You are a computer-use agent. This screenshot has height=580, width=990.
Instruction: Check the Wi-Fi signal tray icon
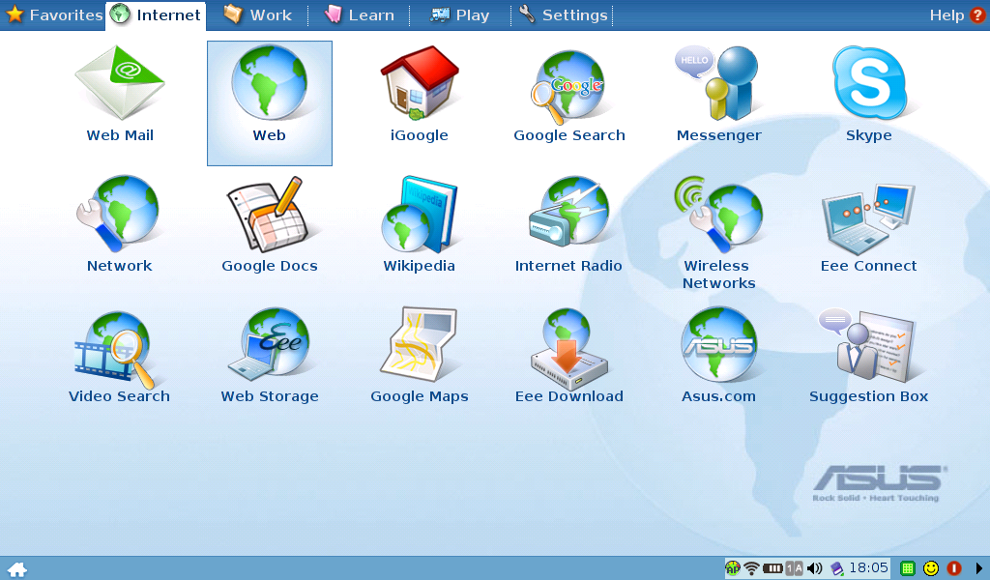(x=751, y=568)
